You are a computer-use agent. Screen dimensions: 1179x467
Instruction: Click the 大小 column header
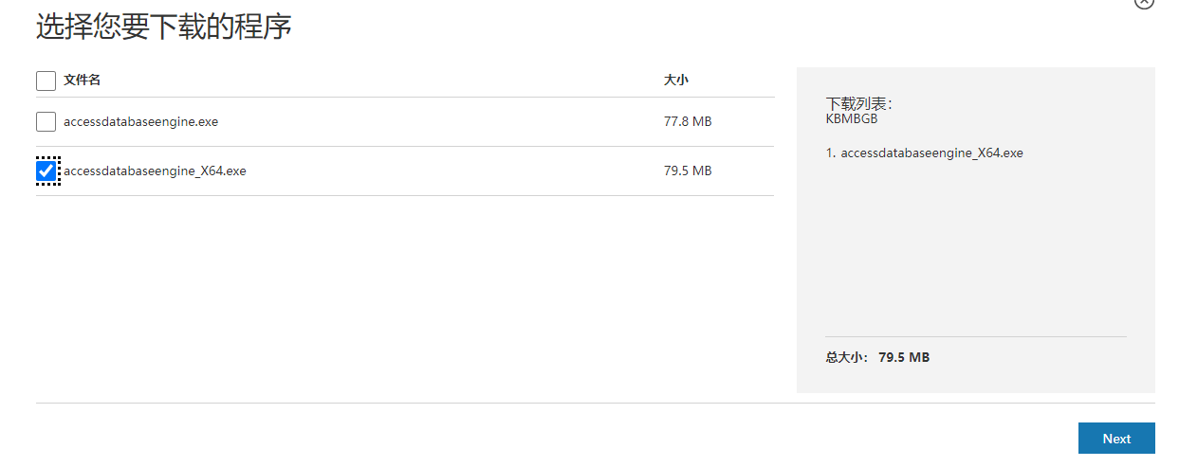pos(675,81)
